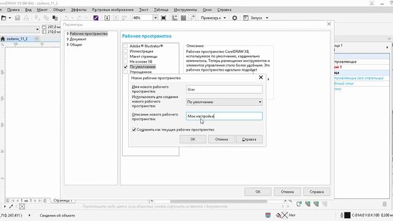Click the Undo arrow icon

(66, 18)
